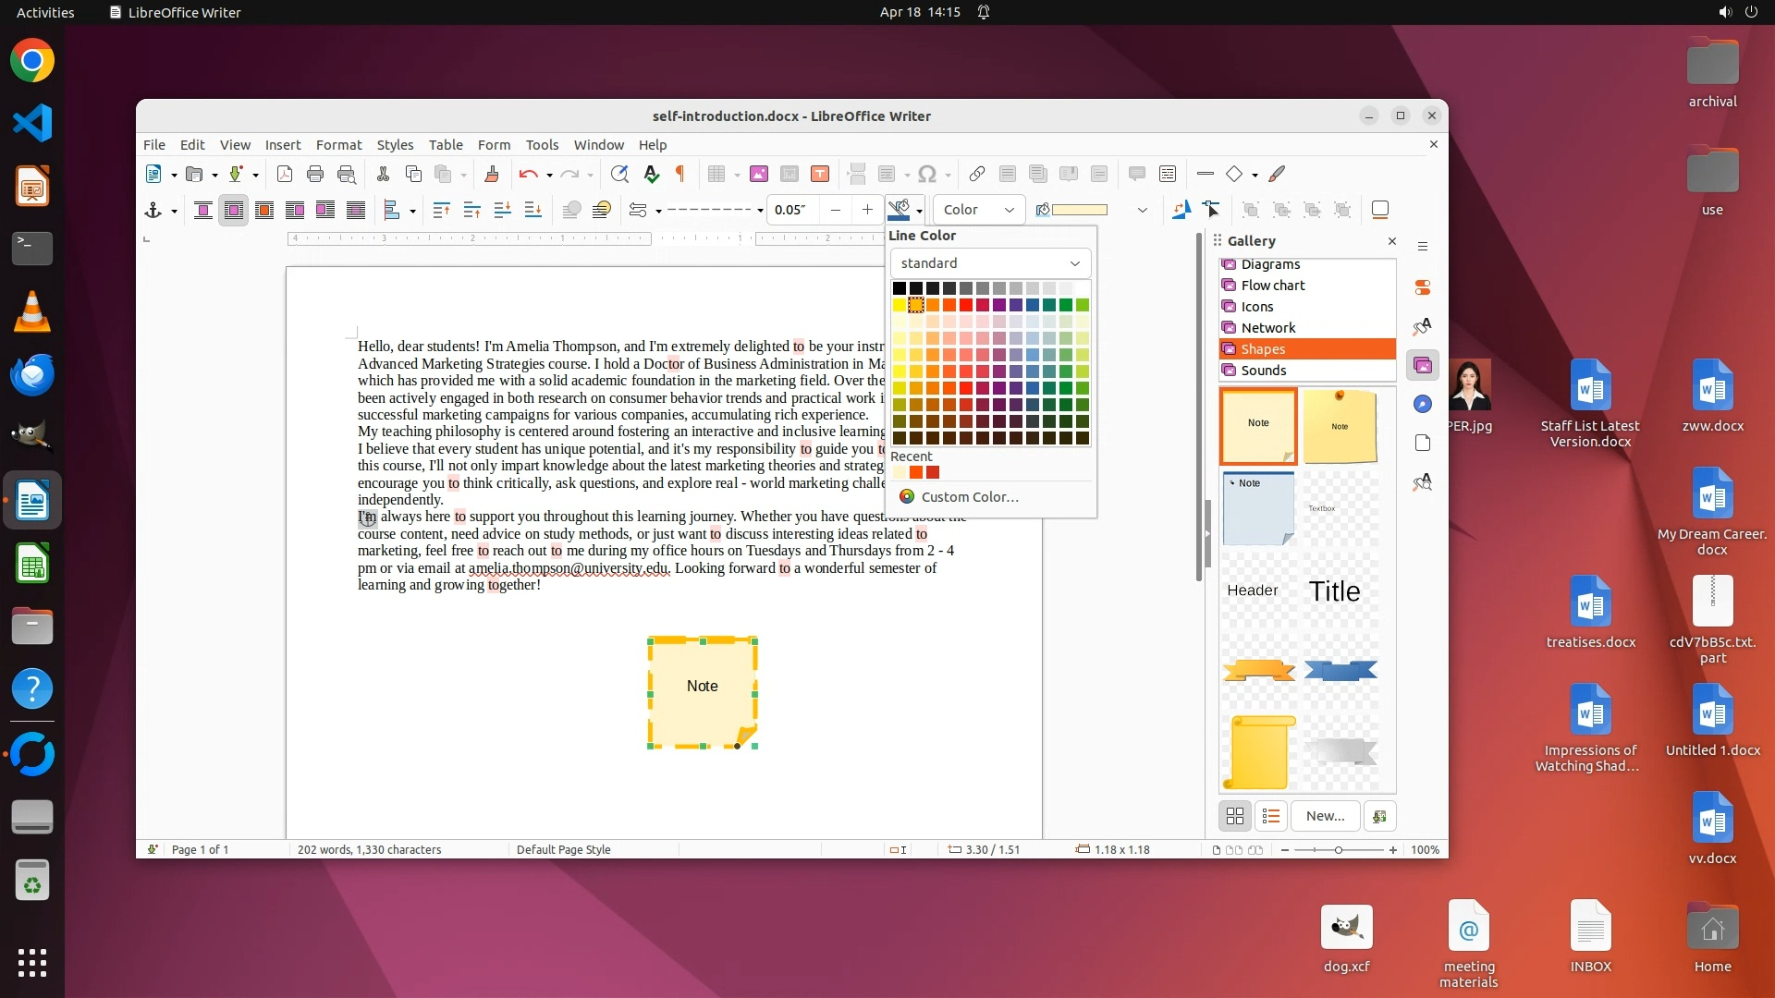Open the Format menu
The image size is (1775, 998).
point(338,145)
